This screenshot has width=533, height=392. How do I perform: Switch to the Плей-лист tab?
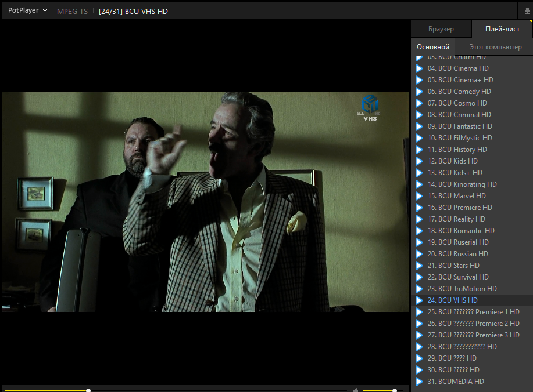[x=502, y=29]
